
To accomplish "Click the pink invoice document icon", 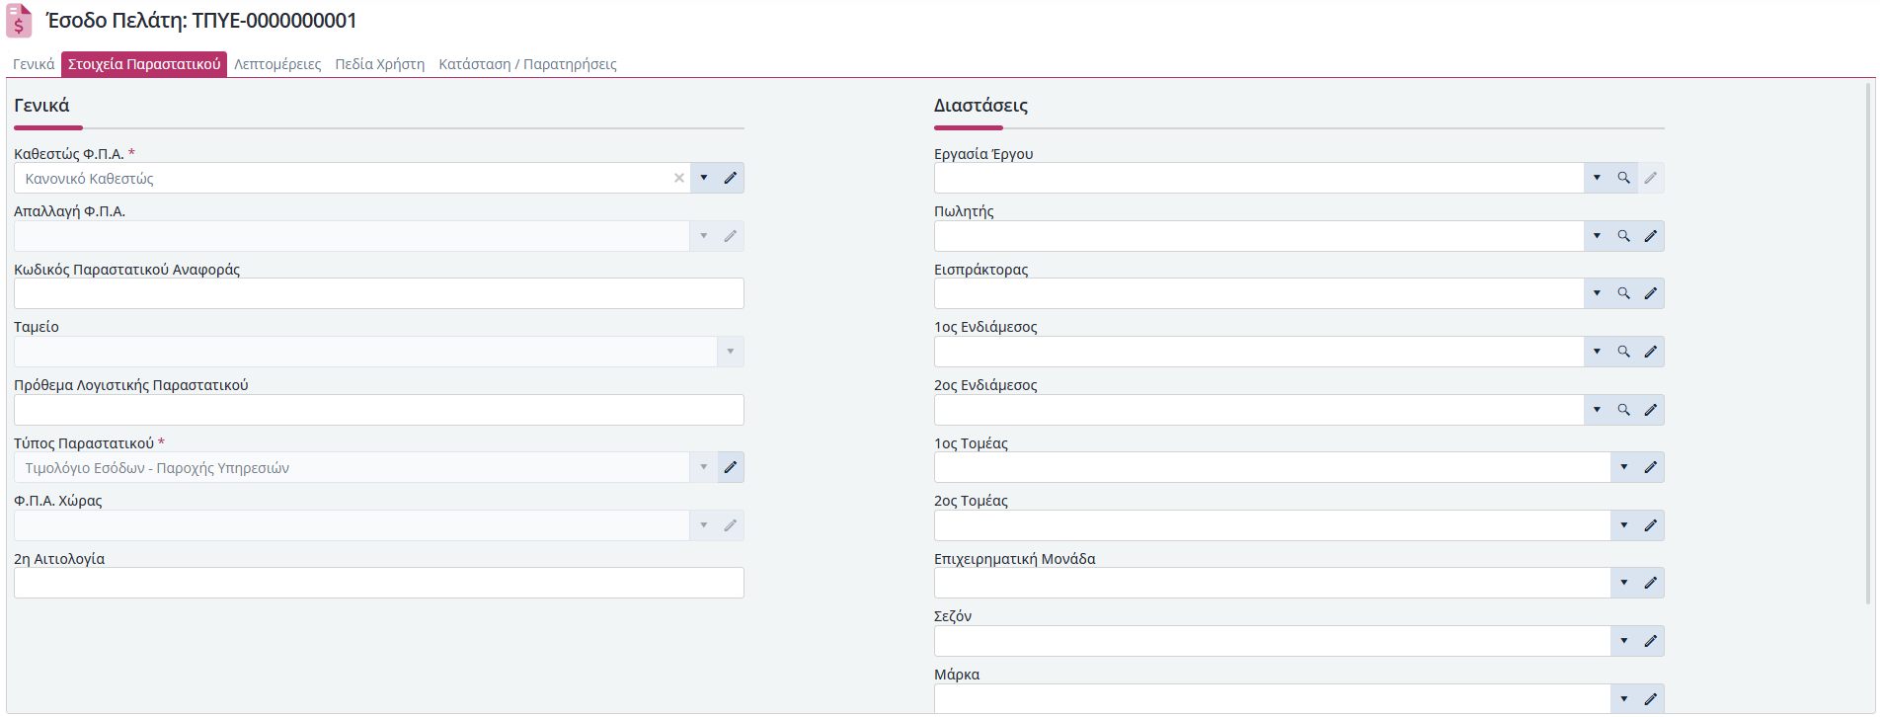I will point(20,21).
